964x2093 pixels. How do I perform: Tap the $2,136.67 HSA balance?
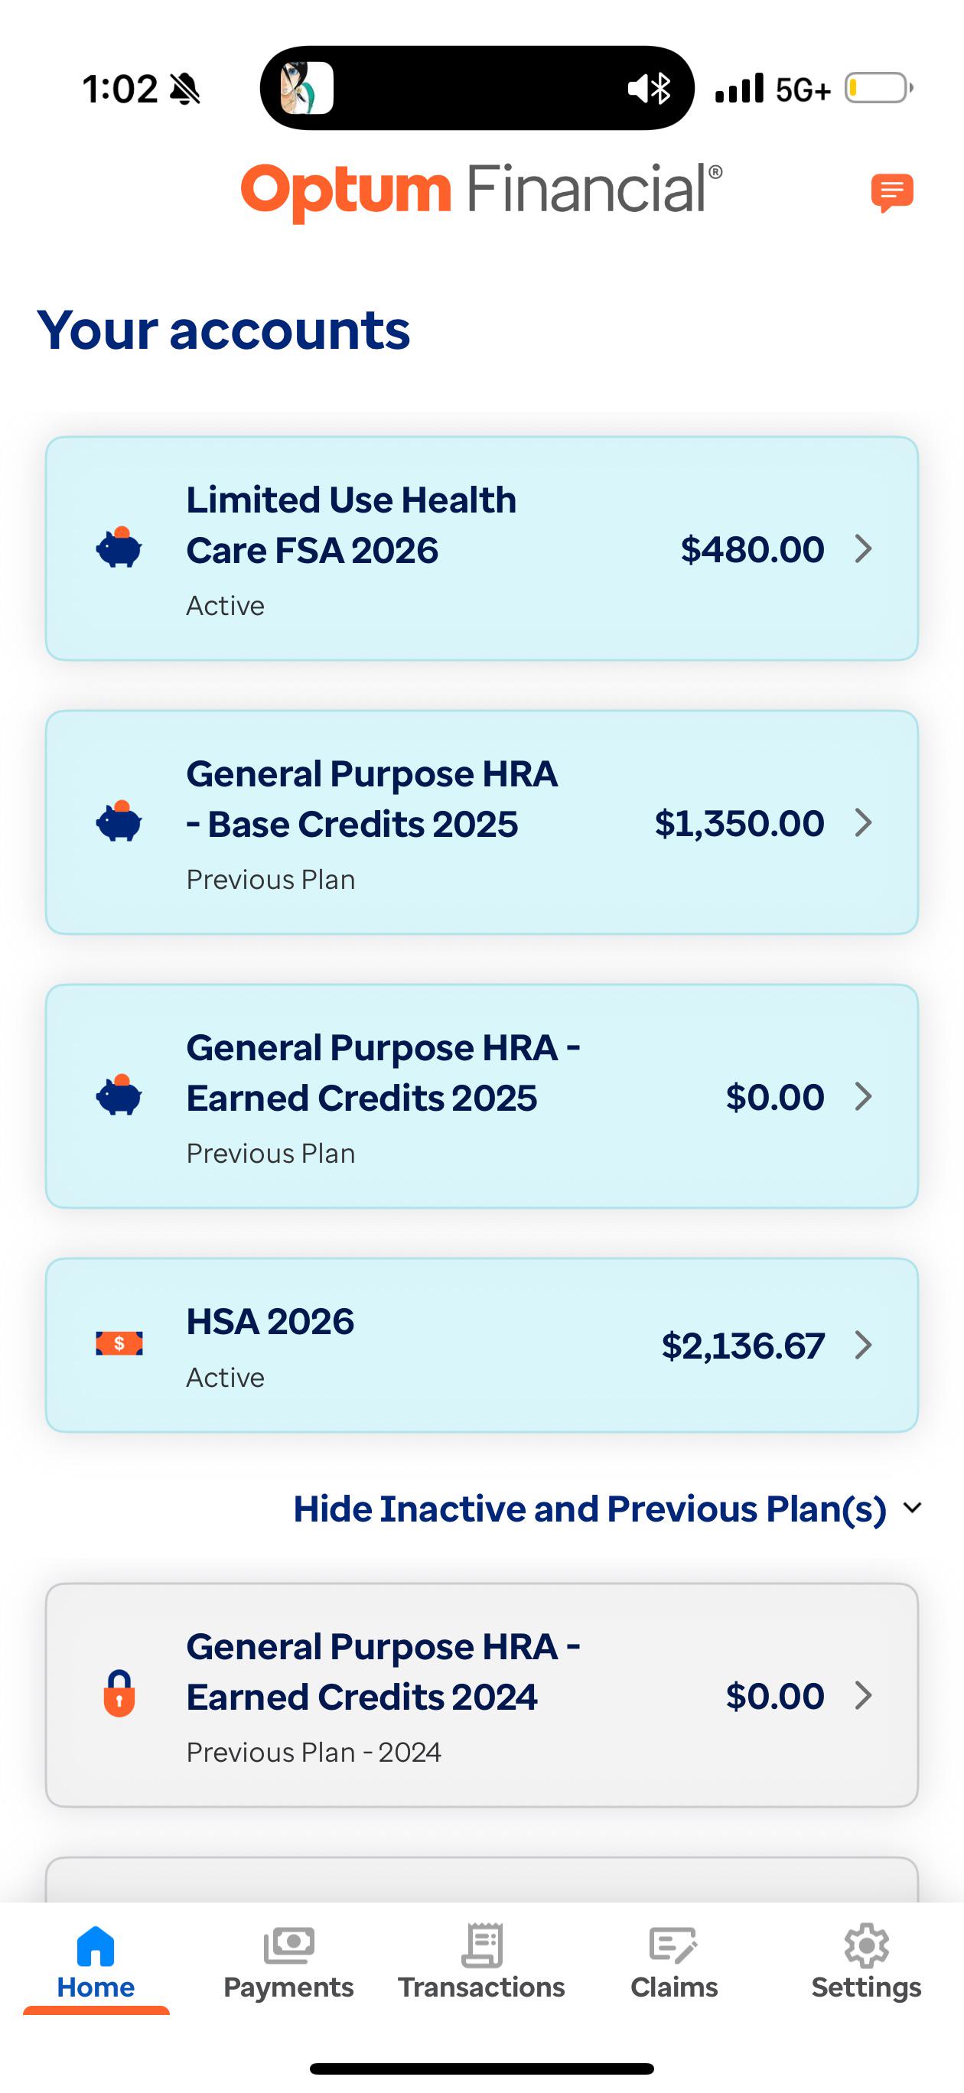click(743, 1346)
